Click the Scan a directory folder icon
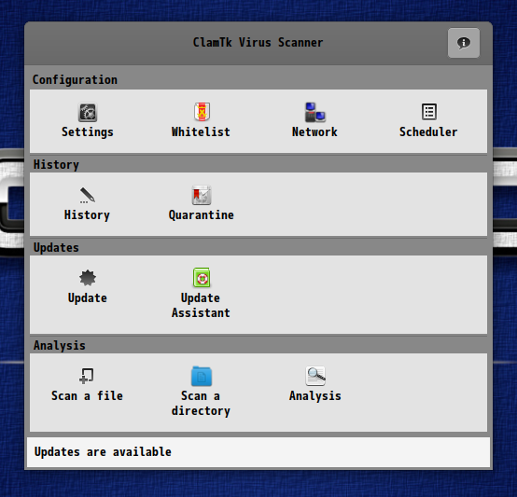This screenshot has width=517, height=497. pos(202,376)
